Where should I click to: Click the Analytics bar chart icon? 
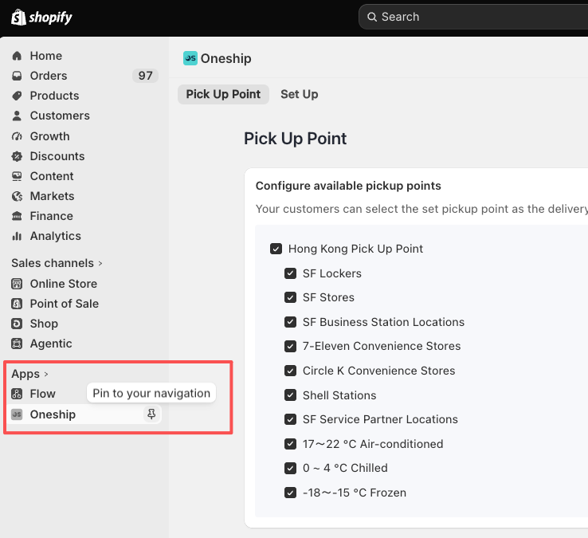tap(17, 236)
